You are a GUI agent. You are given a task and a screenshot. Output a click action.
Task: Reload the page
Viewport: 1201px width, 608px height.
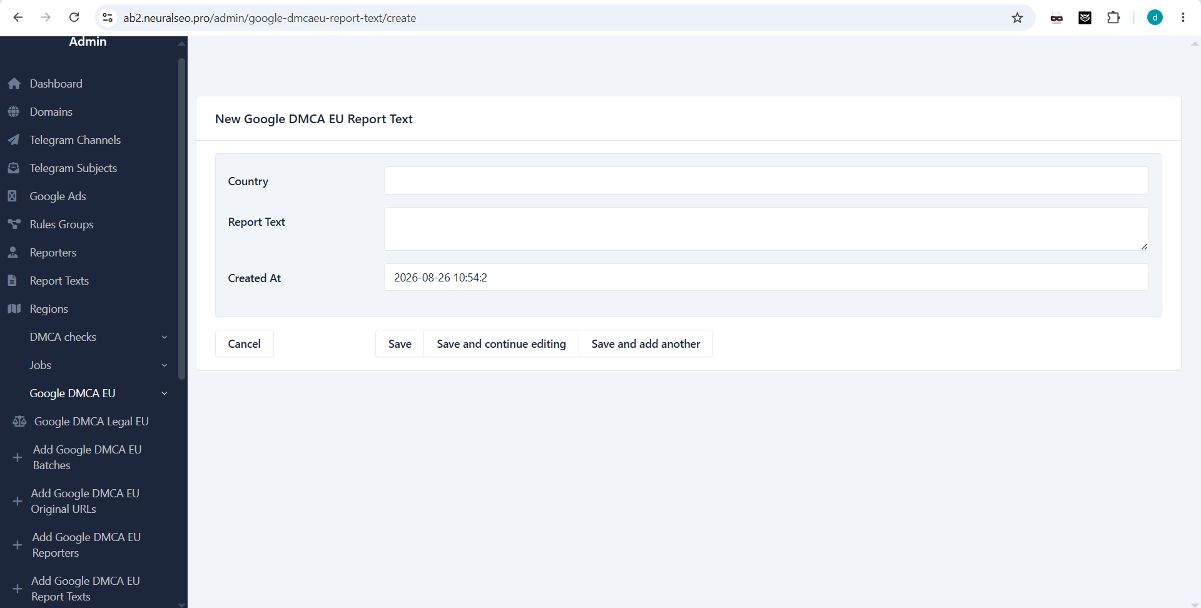[74, 18]
